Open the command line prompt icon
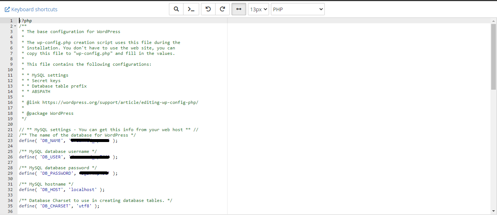Screen dimensions: 497x219 (x=191, y=9)
